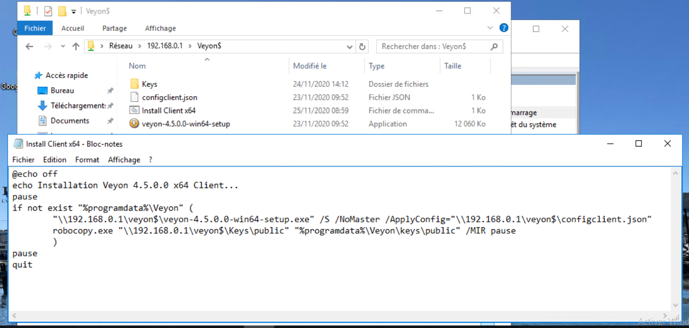Screen dimensions: 689x328
Task: Select the veyon-4.5.0.0-win64-setup installer icon
Action: pyautogui.click(x=134, y=124)
